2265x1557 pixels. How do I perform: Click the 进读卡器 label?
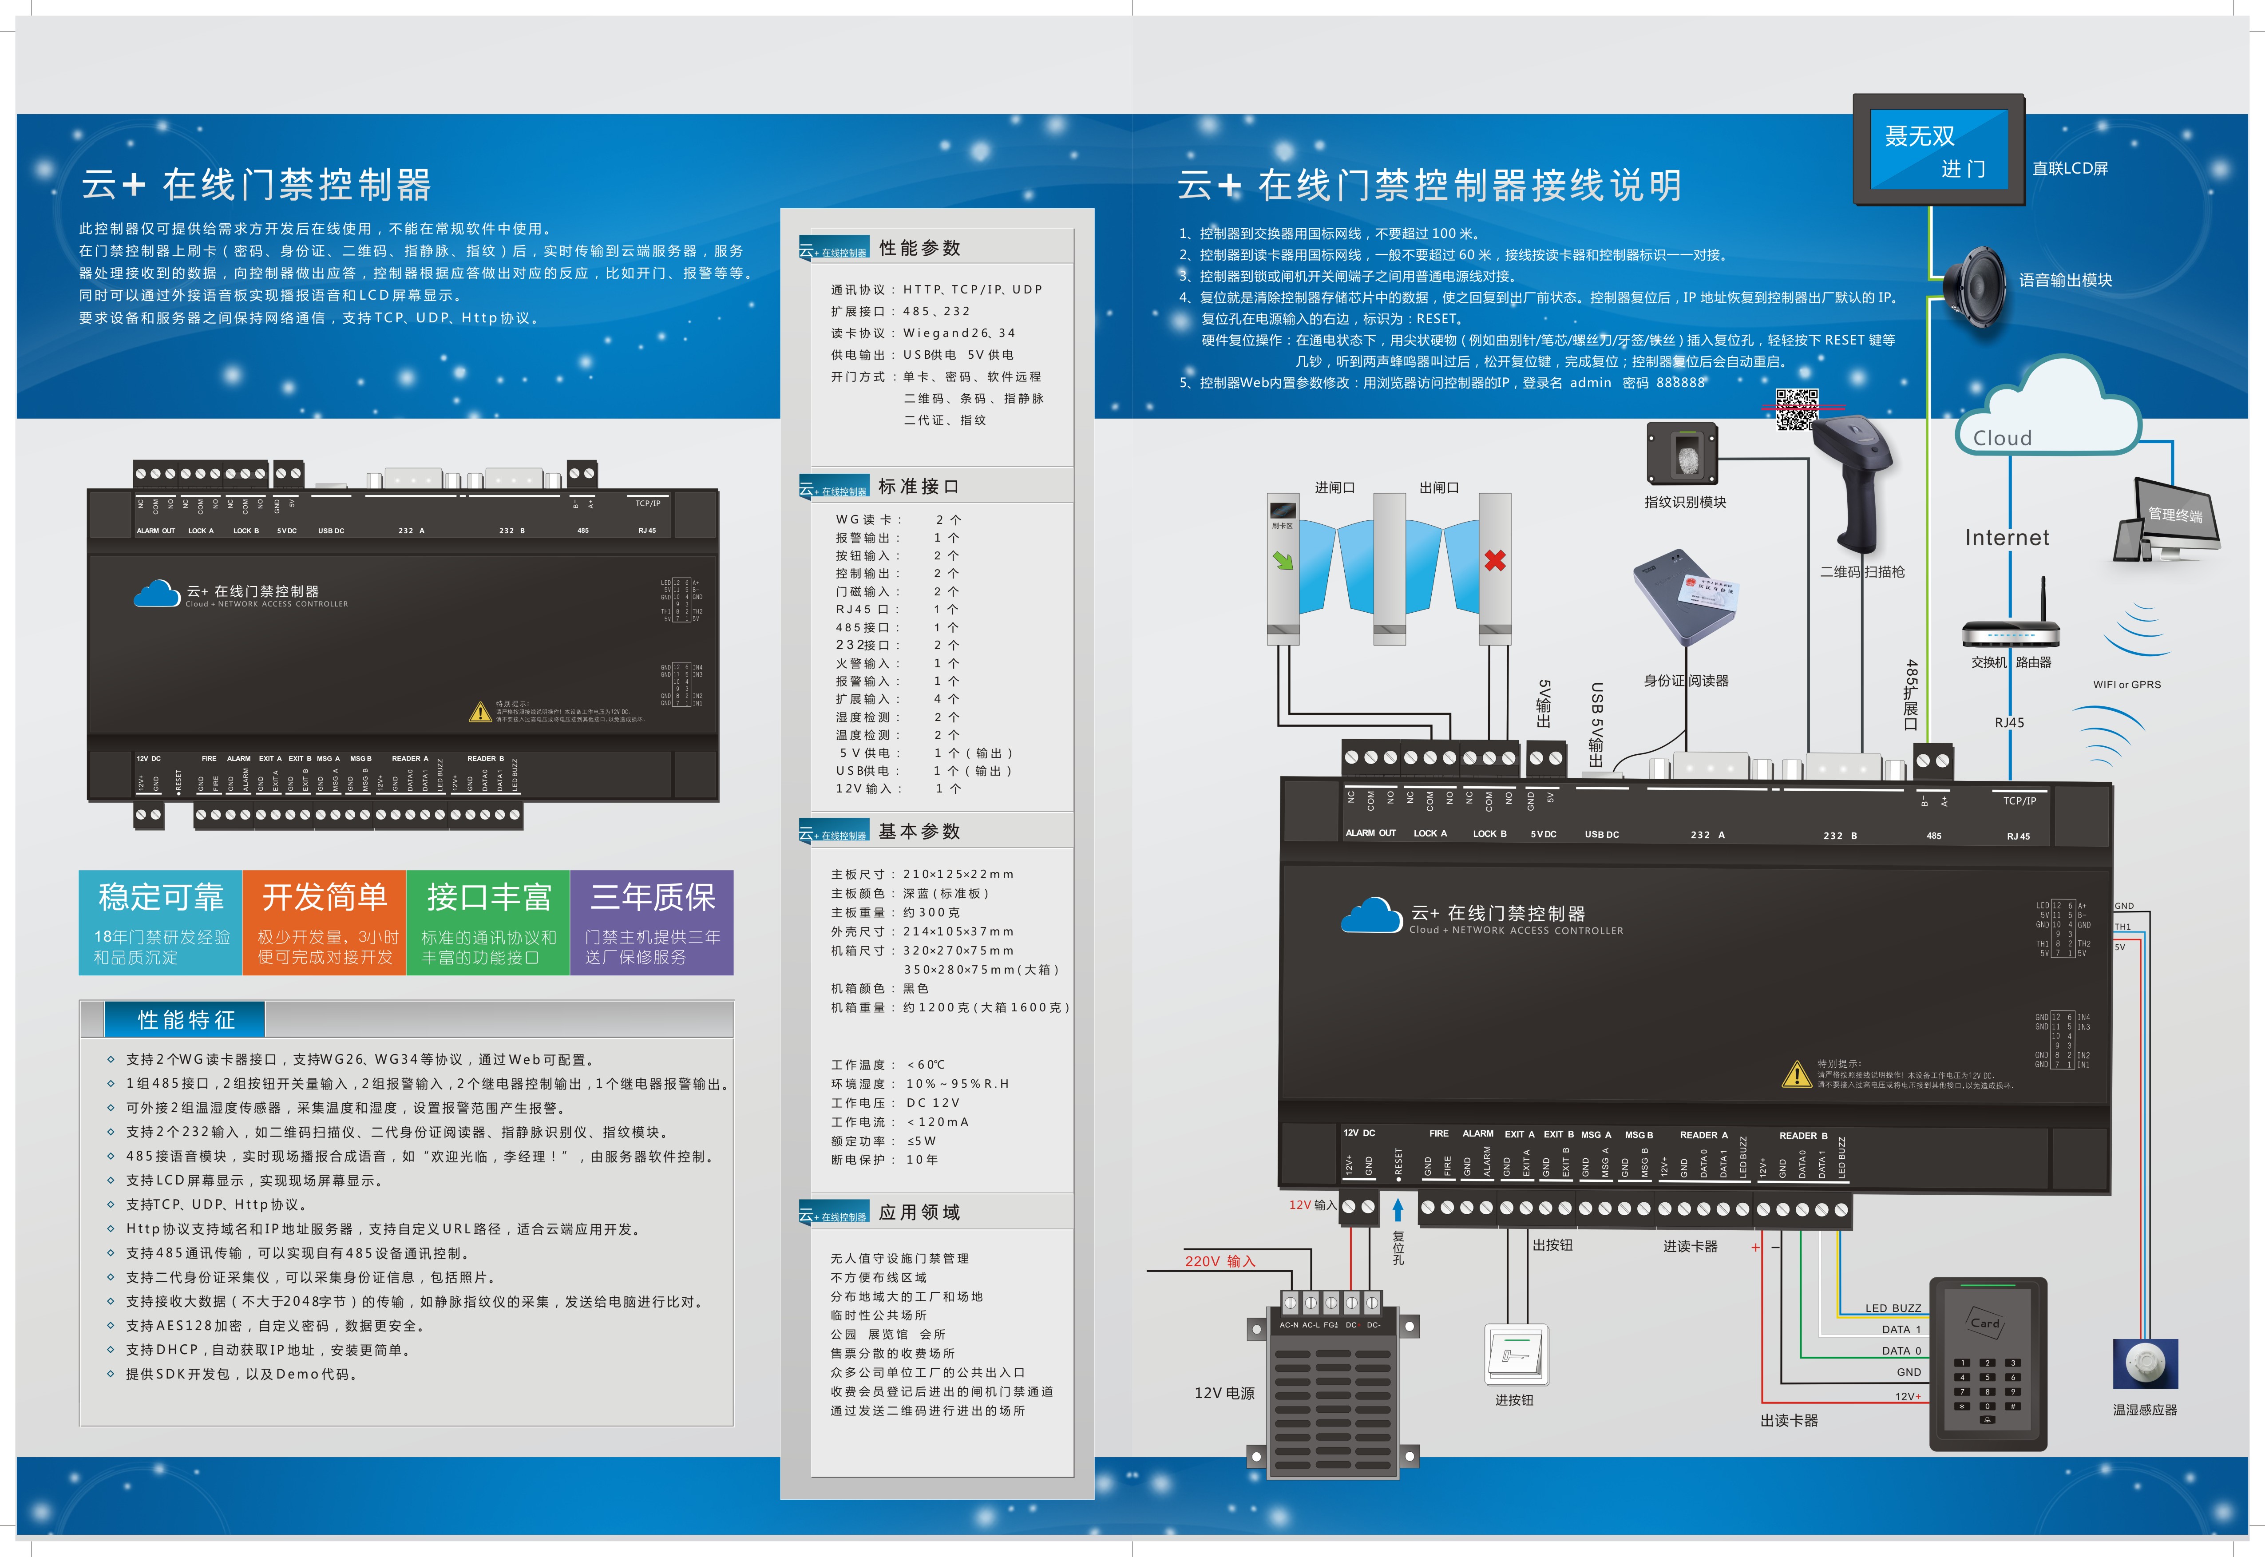(1691, 1246)
